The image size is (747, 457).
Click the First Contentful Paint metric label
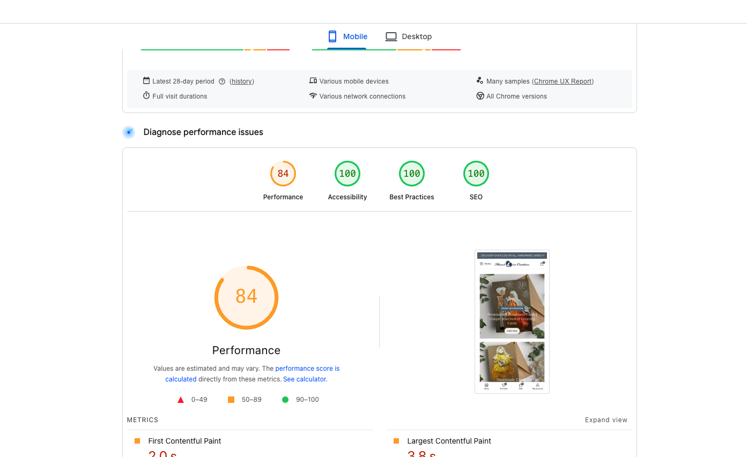click(x=184, y=441)
